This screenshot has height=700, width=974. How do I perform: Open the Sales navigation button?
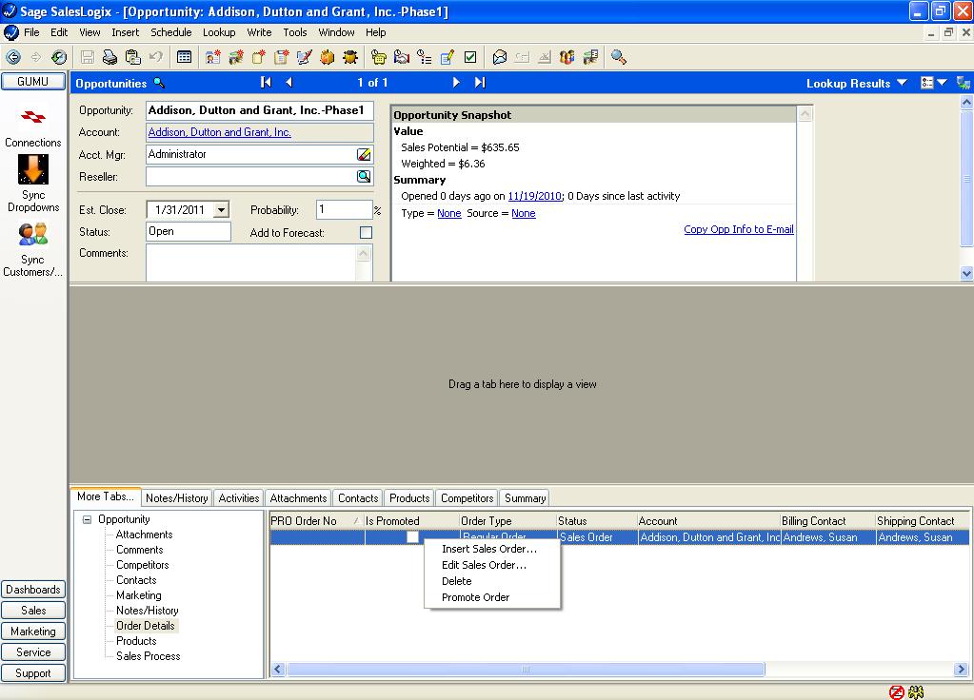(33, 611)
